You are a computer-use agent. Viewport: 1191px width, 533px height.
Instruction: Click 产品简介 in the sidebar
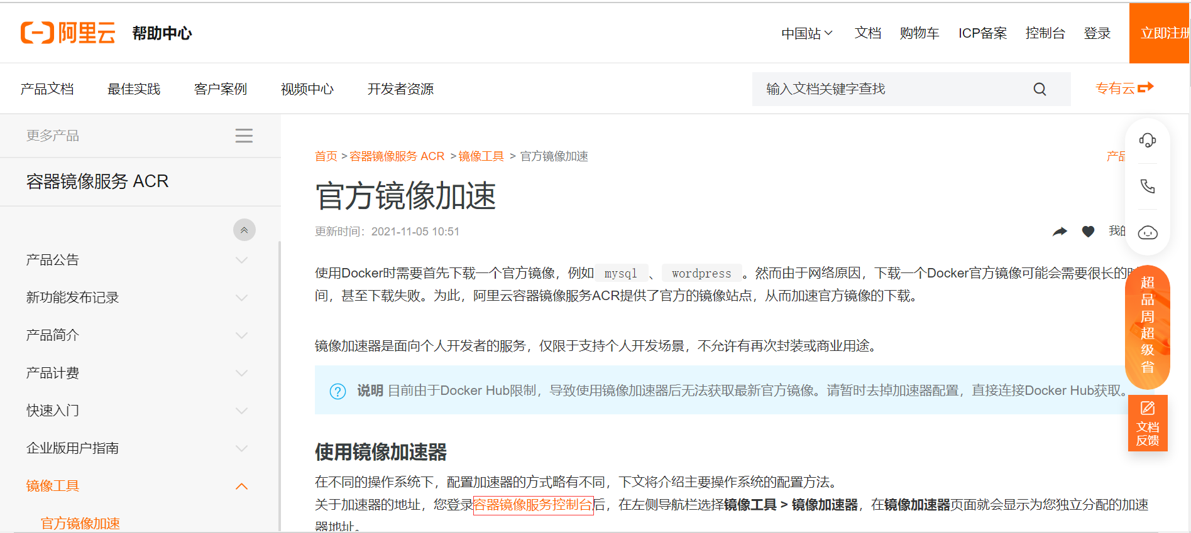(53, 335)
